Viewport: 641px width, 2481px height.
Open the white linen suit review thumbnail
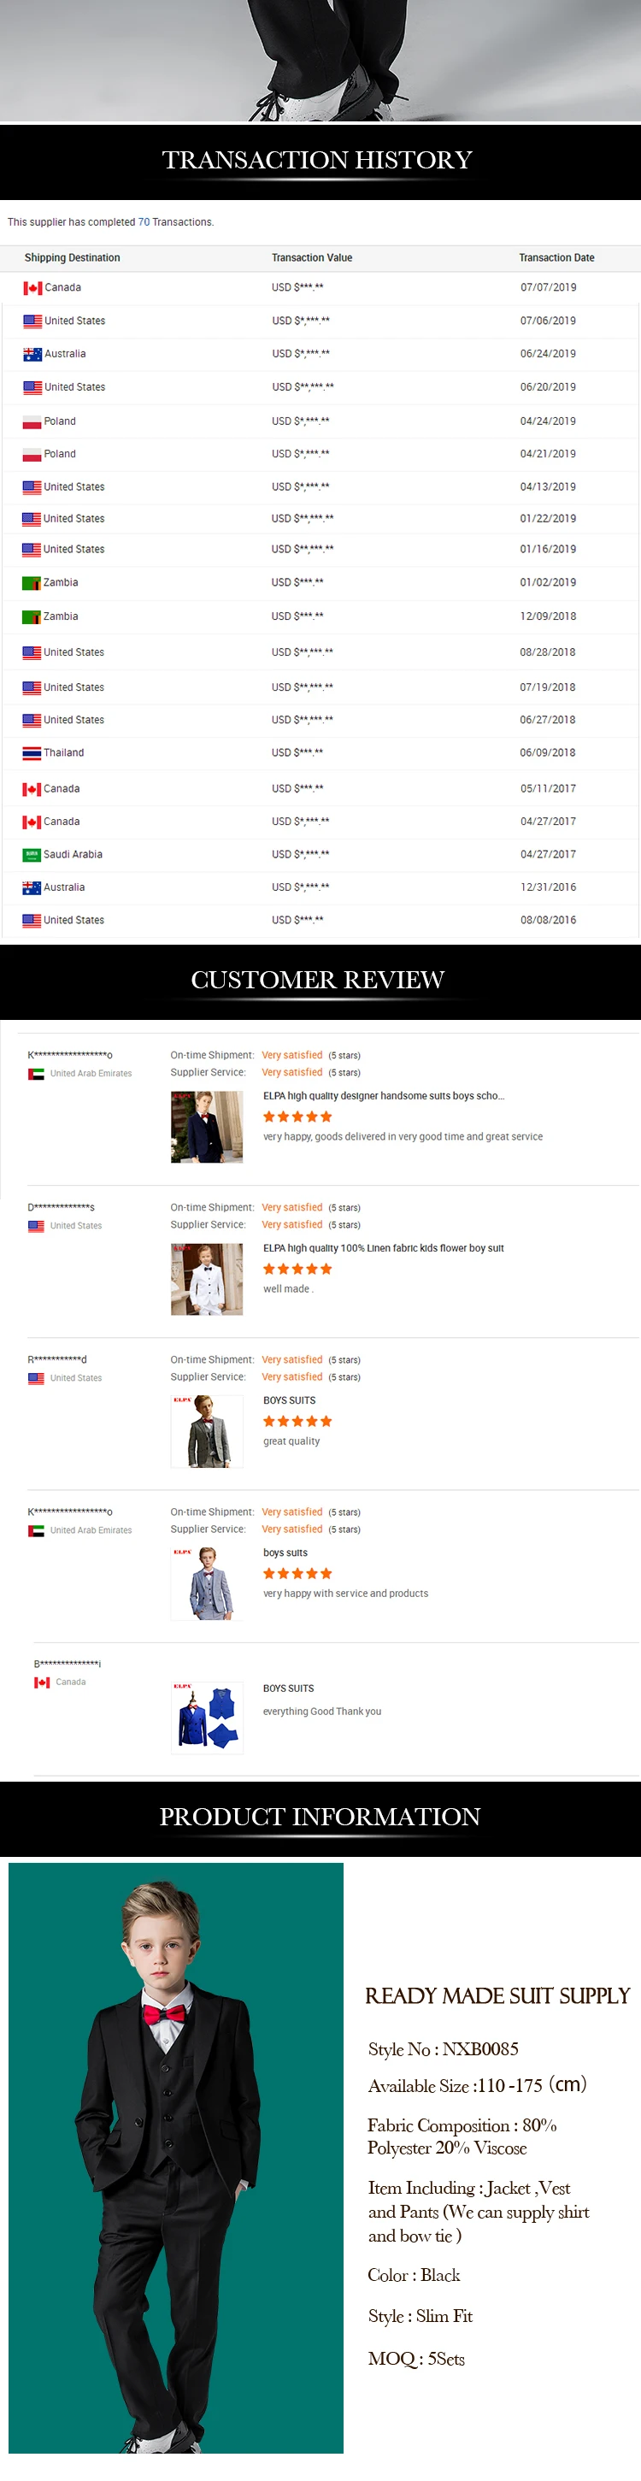(207, 1279)
